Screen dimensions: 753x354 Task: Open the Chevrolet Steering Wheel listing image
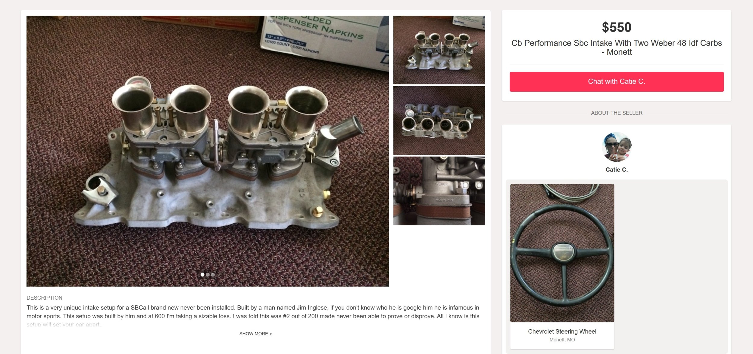562,253
